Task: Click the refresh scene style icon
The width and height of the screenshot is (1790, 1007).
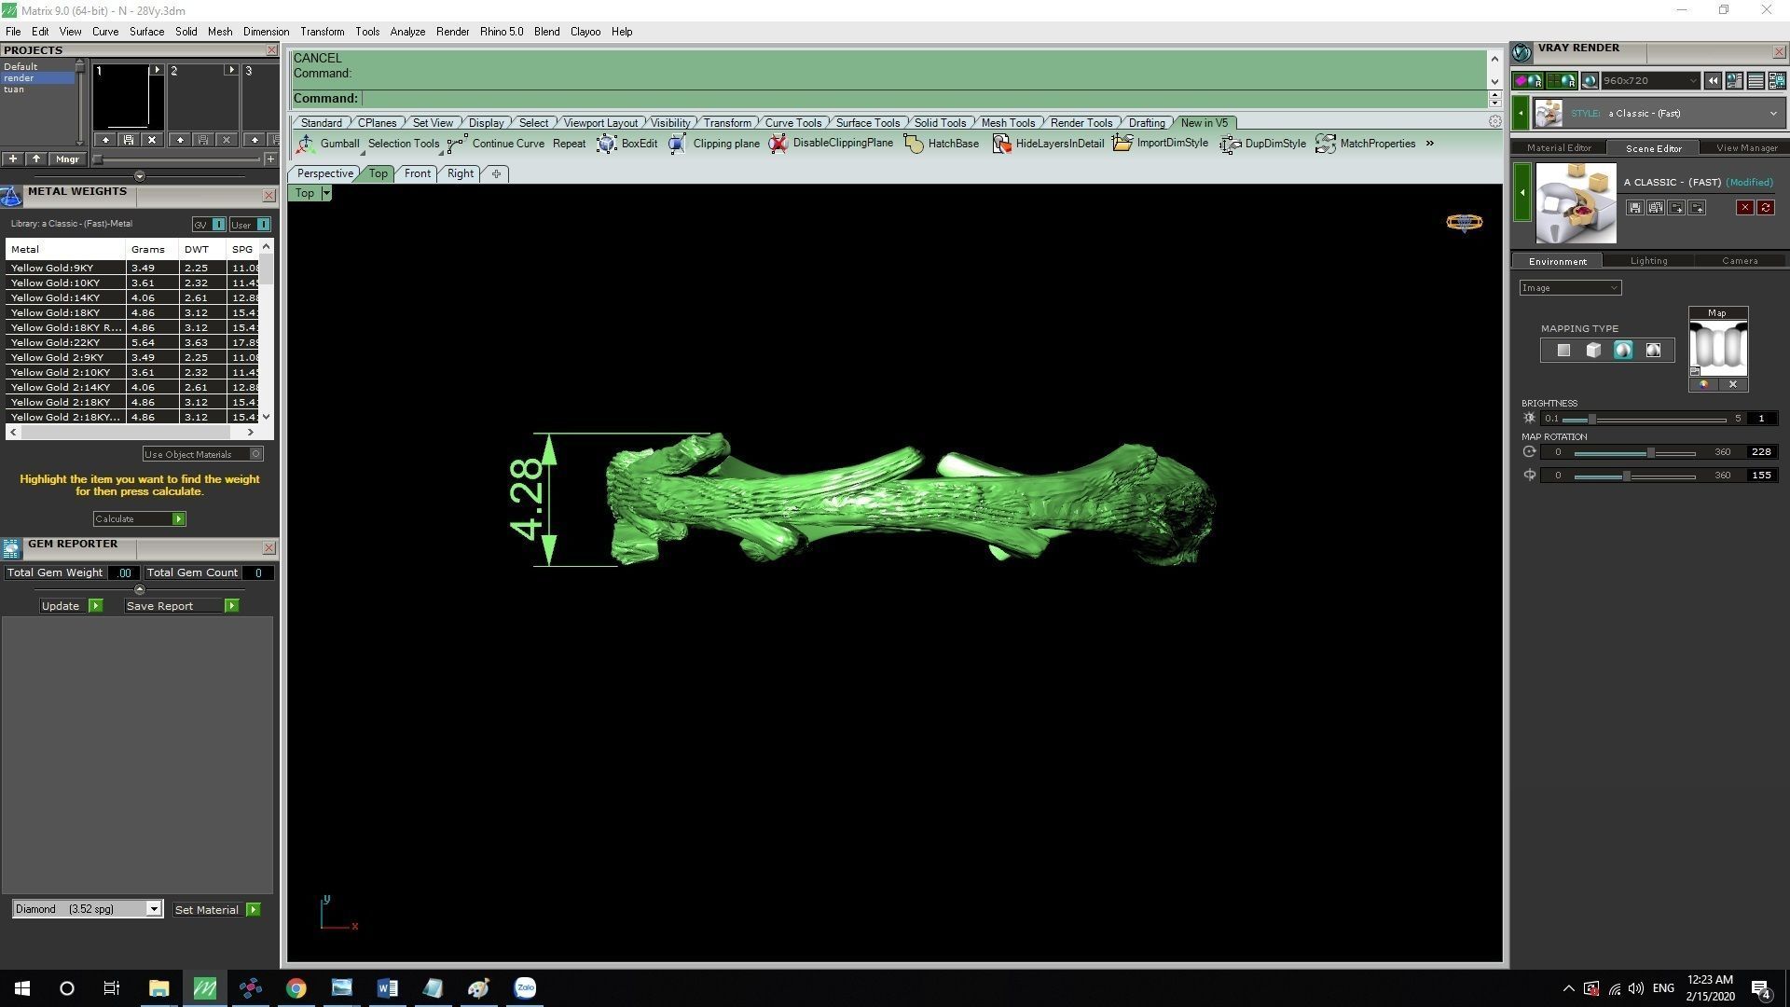Action: point(1765,208)
